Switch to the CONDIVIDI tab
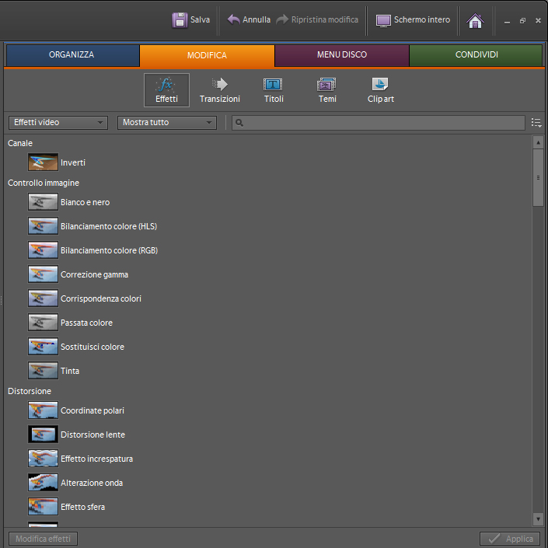The image size is (548, 548). coord(476,55)
